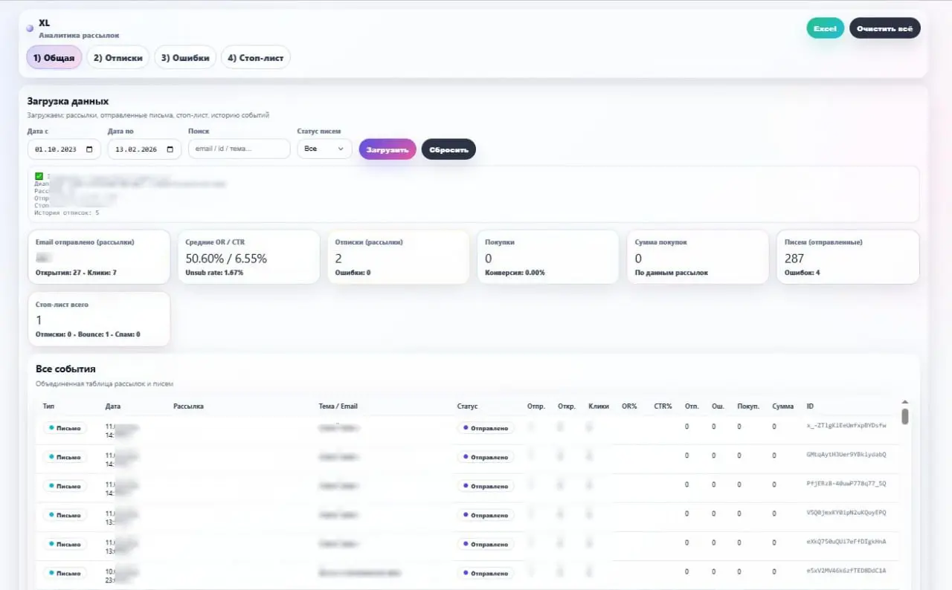Image resolution: width=952 pixels, height=590 pixels.
Task: Export data with the Excel button
Action: [825, 28]
